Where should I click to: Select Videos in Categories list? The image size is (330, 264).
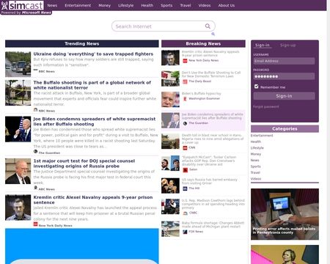pyautogui.click(x=256, y=179)
